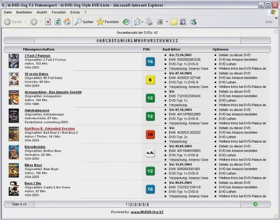This screenshot has height=220, width=280.
Task: Go to the Home page
Action: 67,22
